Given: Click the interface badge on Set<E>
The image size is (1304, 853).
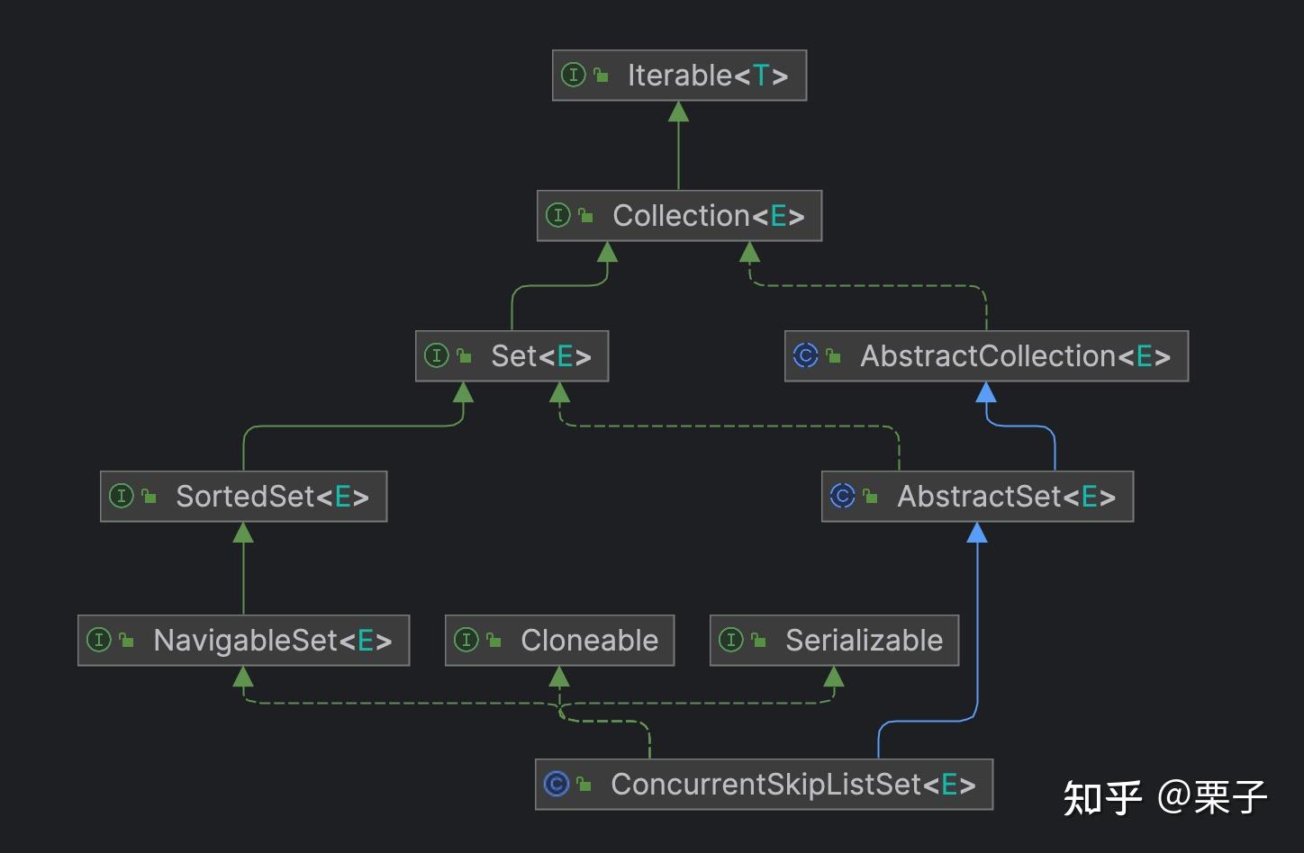Looking at the screenshot, I should tap(438, 355).
